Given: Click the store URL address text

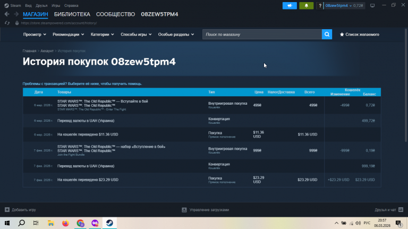Looking at the screenshot, I should pyautogui.click(x=59, y=23).
